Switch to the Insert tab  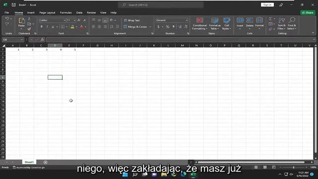pyautogui.click(x=31, y=12)
